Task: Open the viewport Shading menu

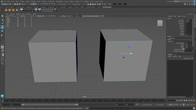Action: (12, 14)
